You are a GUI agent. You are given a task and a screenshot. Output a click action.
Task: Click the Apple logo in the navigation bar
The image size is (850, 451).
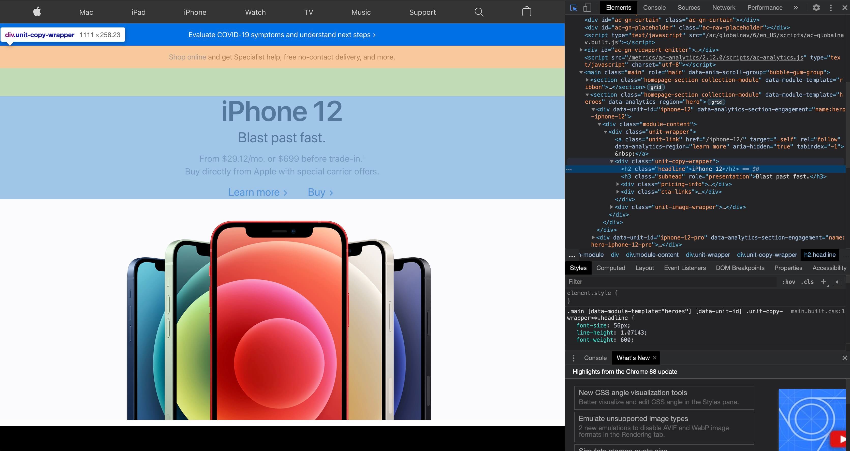pos(37,12)
